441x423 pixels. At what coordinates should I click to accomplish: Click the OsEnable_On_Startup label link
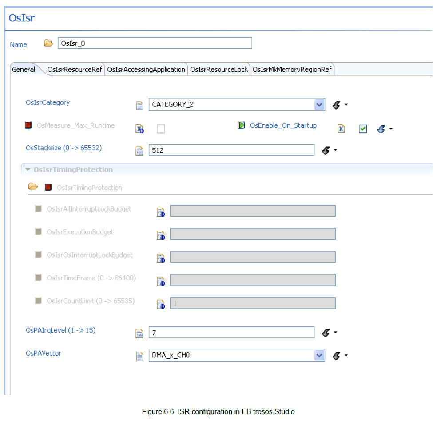point(283,125)
